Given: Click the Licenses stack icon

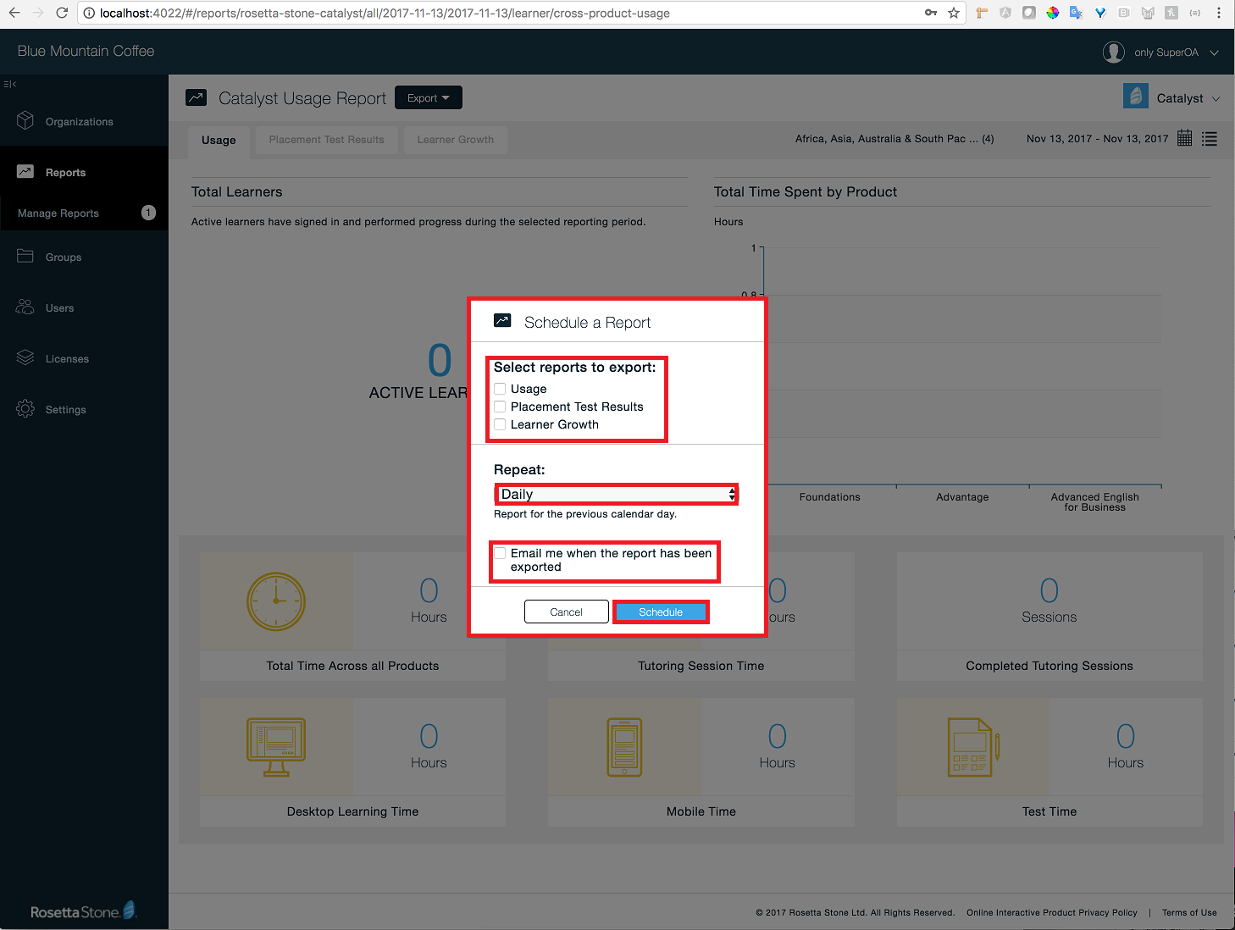Looking at the screenshot, I should 25,357.
